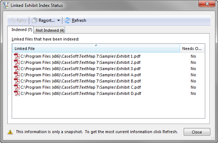Click the yellow warning icon
The width and height of the screenshot is (218, 143).
[10, 132]
